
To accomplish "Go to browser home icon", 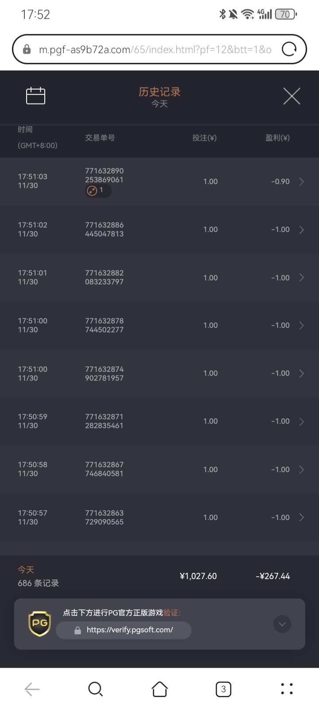I will pyautogui.click(x=159, y=689).
